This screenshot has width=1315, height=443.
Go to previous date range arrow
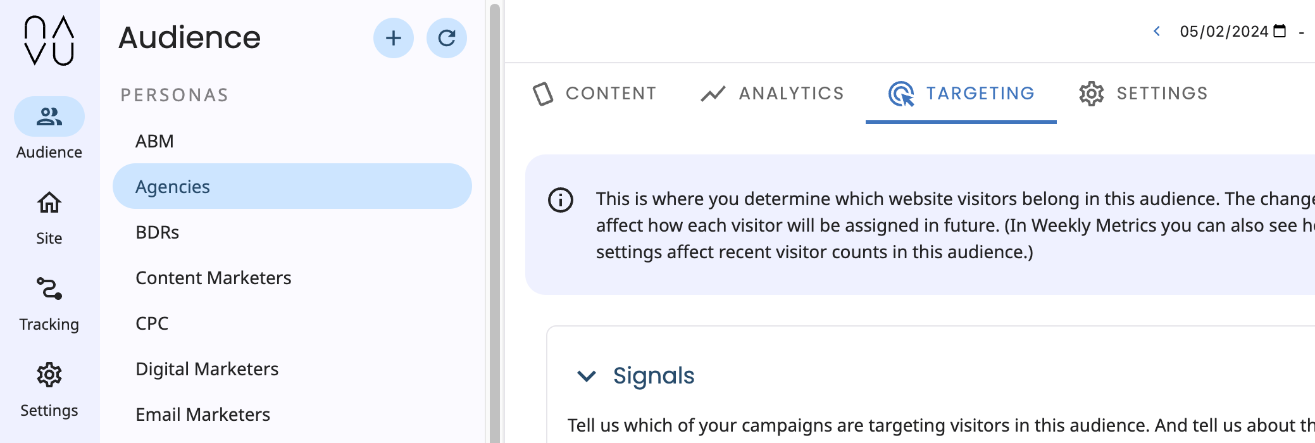(x=1157, y=31)
